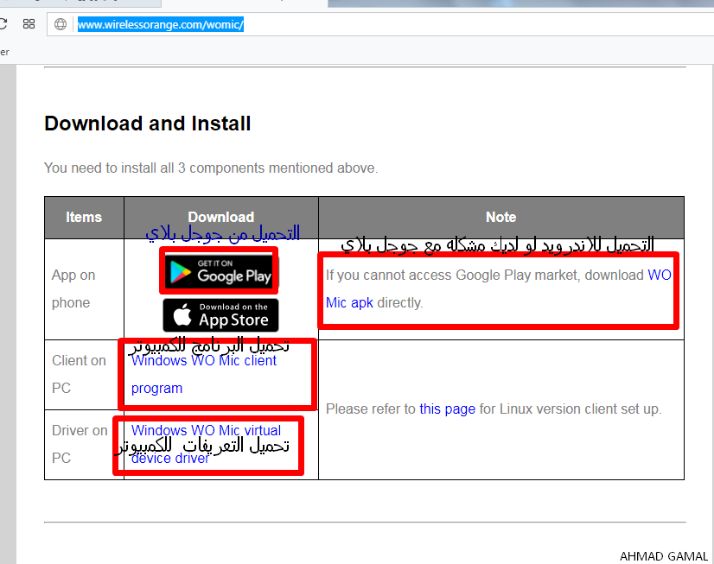Screen dimensions: 714x564
Task: Click the 'install all 3 components' paragraph
Action: coord(211,168)
